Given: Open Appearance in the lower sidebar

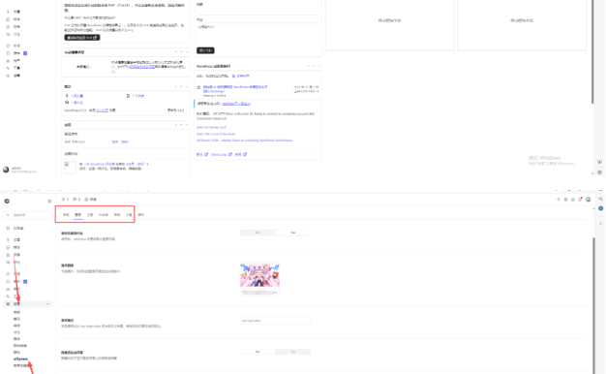Looking at the screenshot, I should pyautogui.click(x=16, y=274).
